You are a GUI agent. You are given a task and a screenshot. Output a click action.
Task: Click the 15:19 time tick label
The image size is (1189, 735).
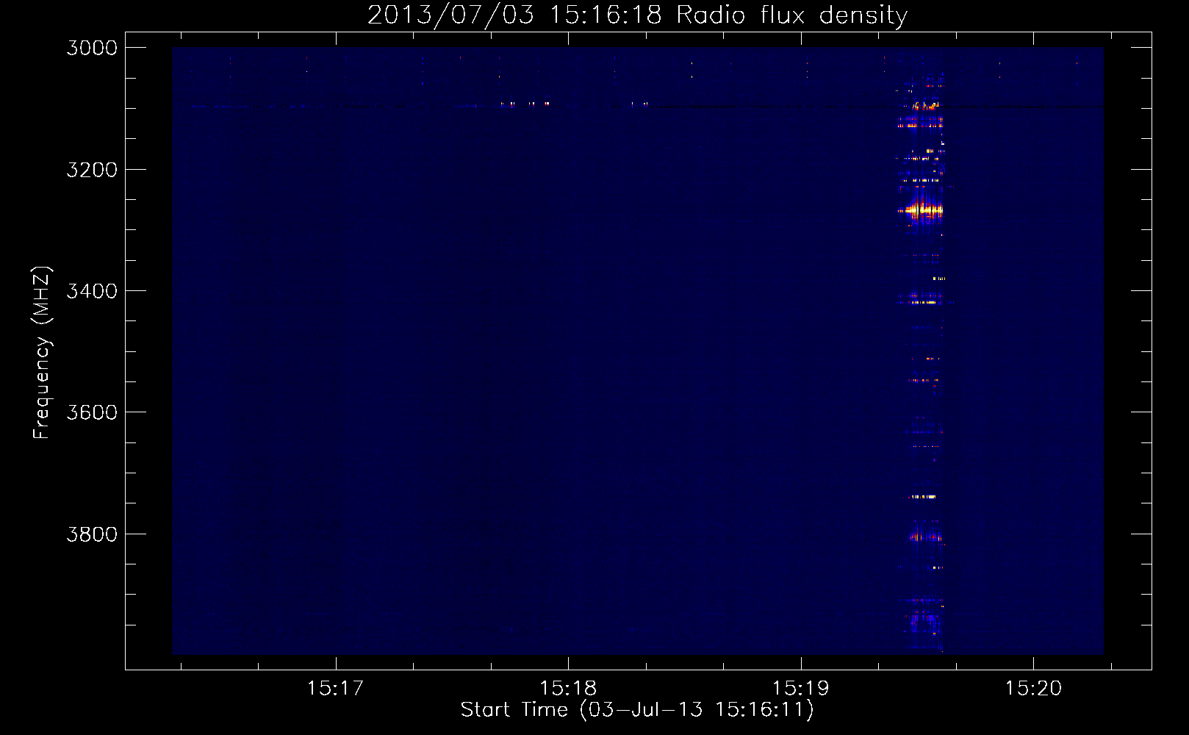coord(800,689)
